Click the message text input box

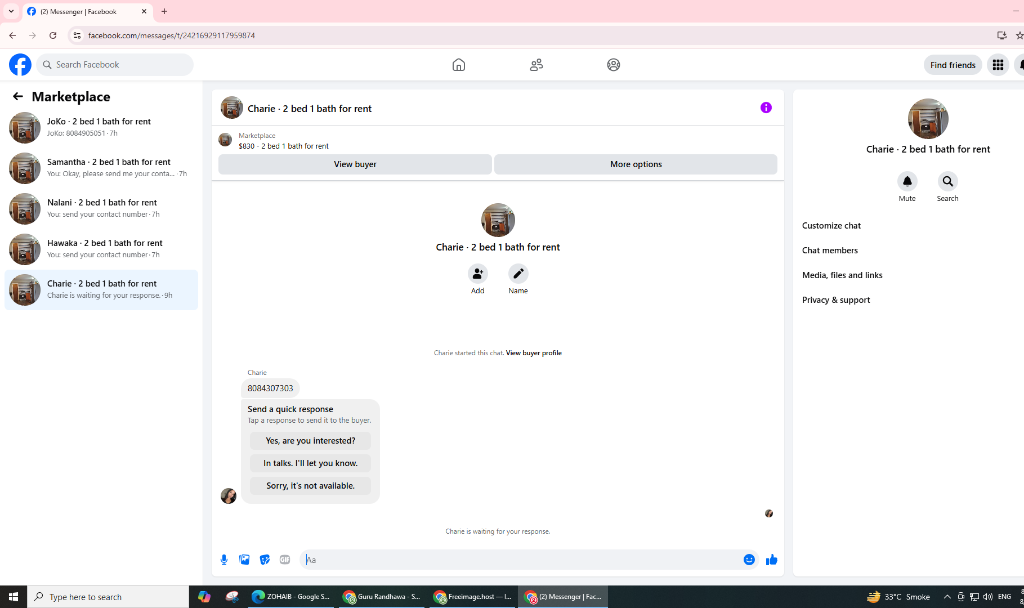click(522, 560)
